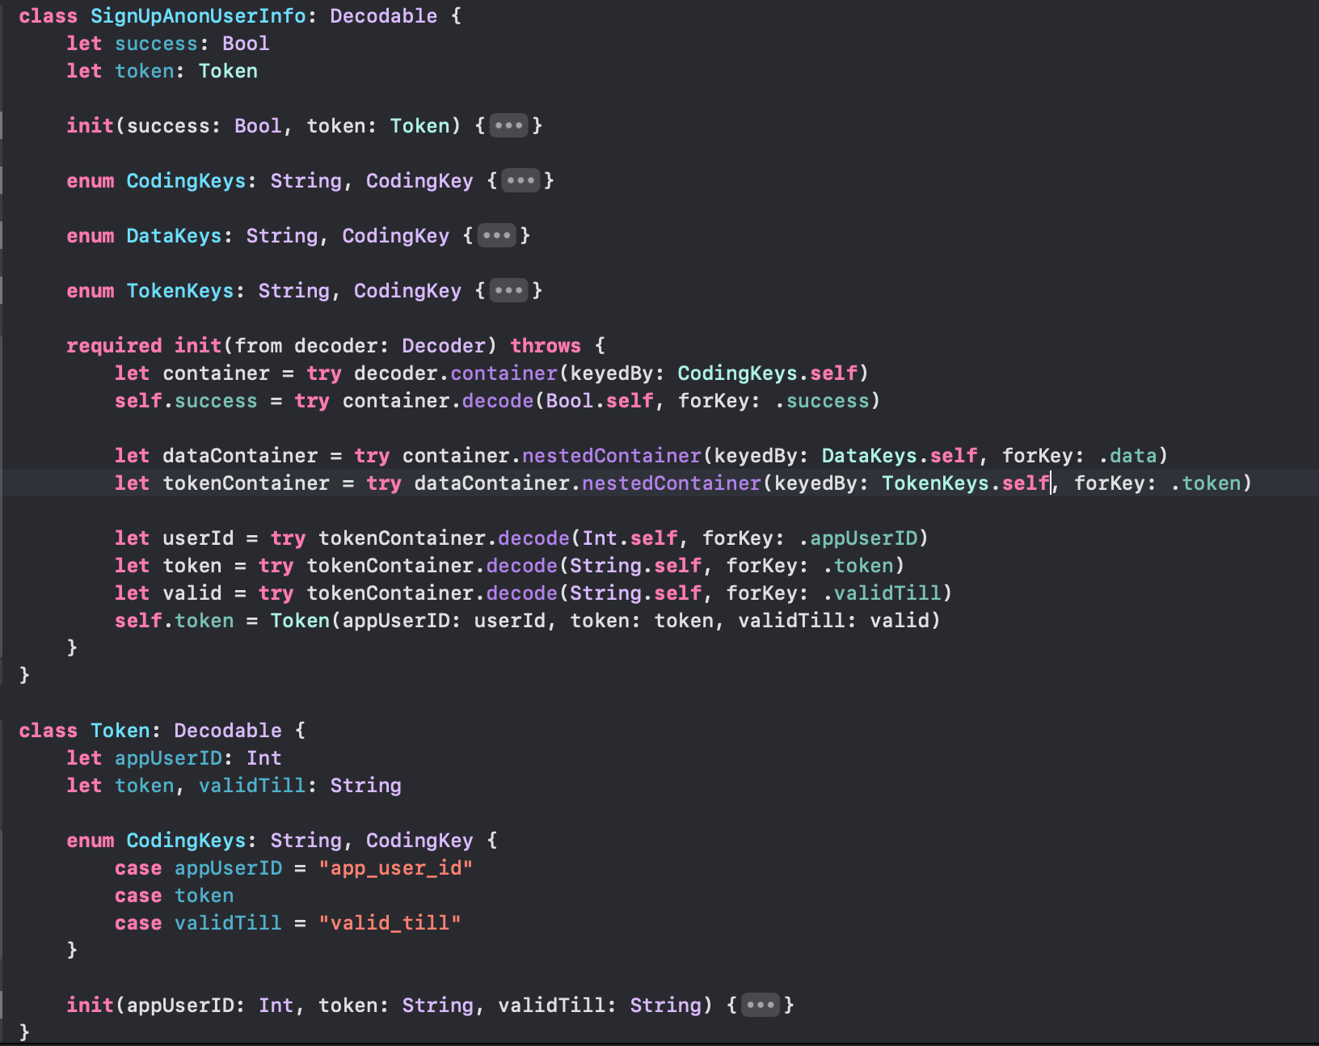Click 'userId' in 'let userId = try'

pos(198,538)
